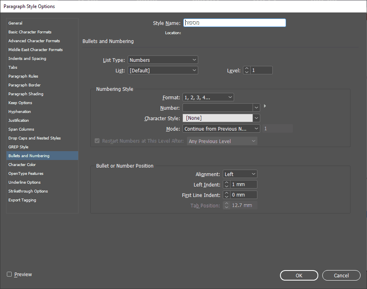Select GREP Style category
The width and height of the screenshot is (367, 289).
tap(42, 147)
